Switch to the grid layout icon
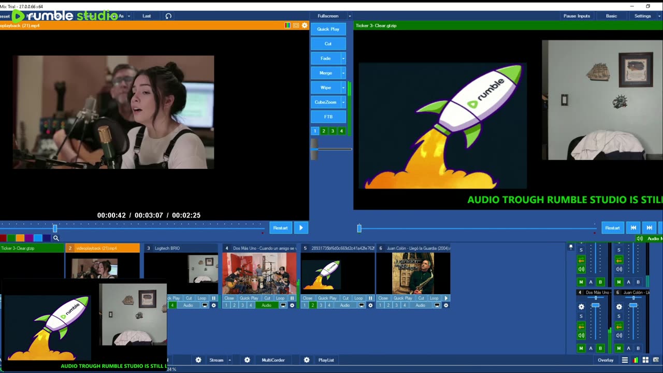This screenshot has width=663, height=373. click(x=645, y=360)
